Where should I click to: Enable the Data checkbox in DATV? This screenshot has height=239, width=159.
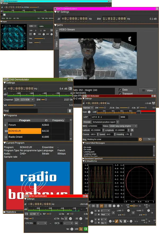[x=120, y=90]
